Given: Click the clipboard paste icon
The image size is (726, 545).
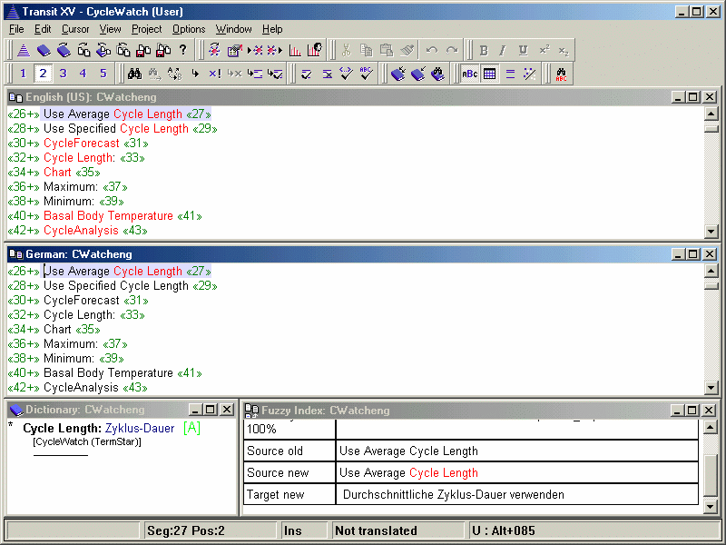Looking at the screenshot, I should point(387,50).
